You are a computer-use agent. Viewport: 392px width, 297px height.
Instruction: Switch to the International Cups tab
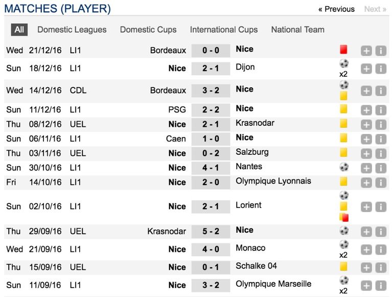(224, 30)
